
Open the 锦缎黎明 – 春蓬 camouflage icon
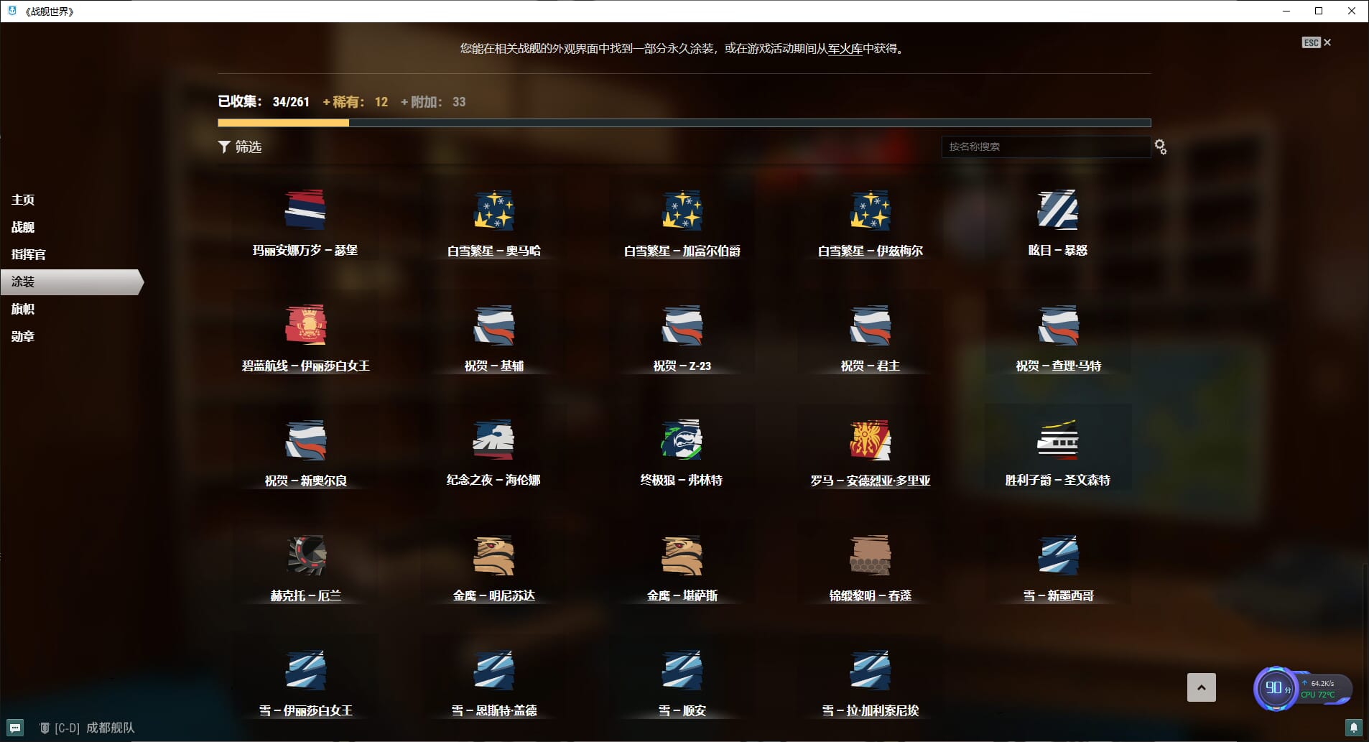coord(870,555)
